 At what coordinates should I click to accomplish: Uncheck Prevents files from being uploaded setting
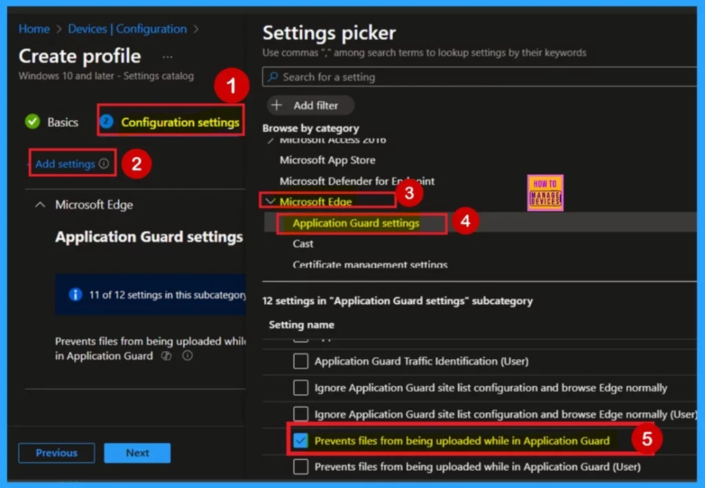pos(300,441)
